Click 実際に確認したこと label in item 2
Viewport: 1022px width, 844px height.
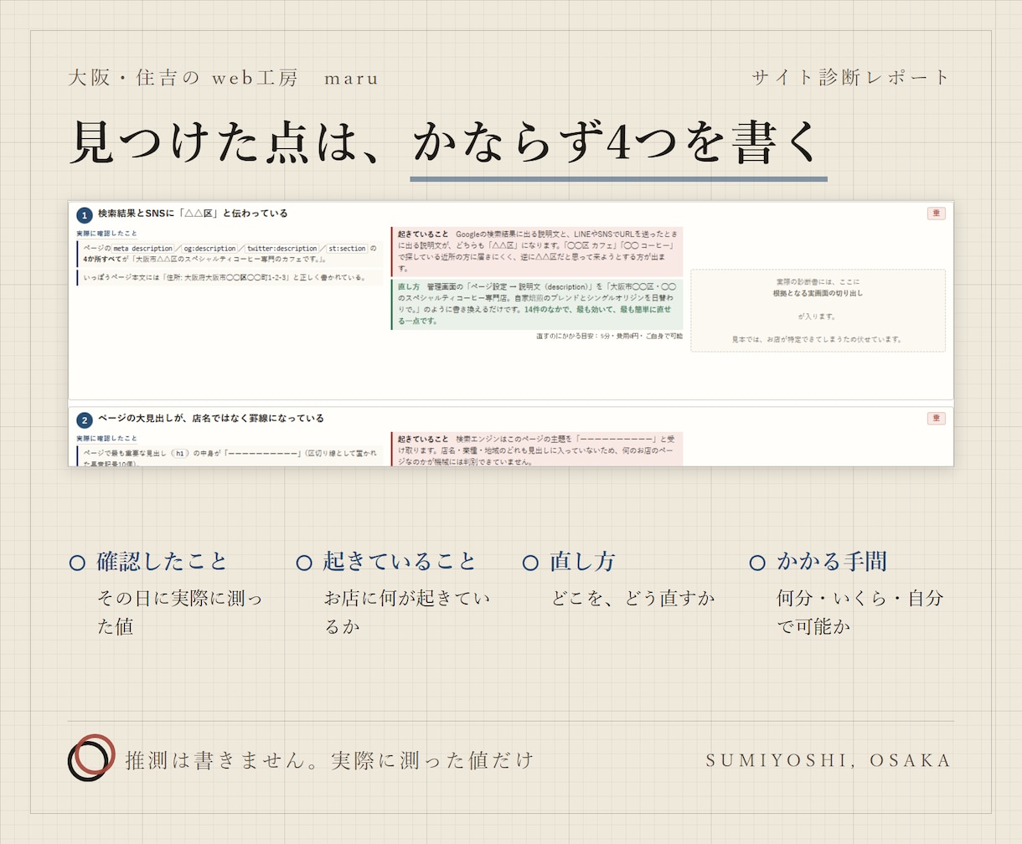106,439
